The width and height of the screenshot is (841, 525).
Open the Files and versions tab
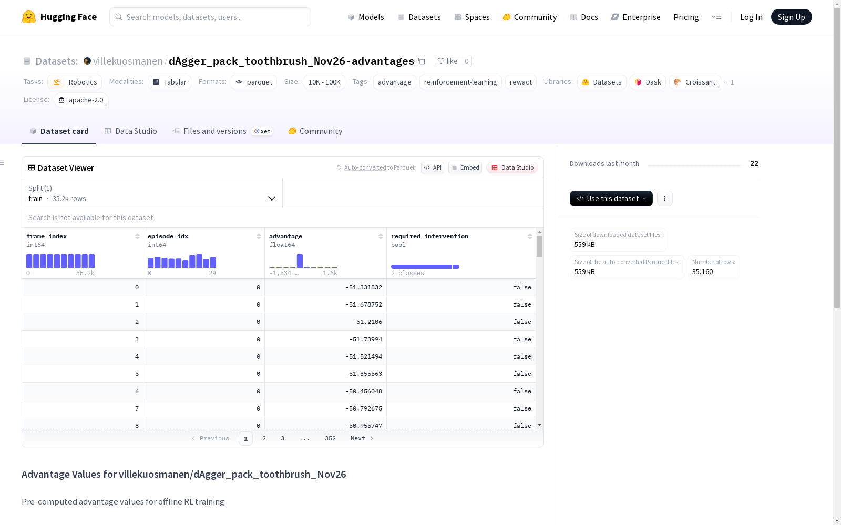point(222,131)
